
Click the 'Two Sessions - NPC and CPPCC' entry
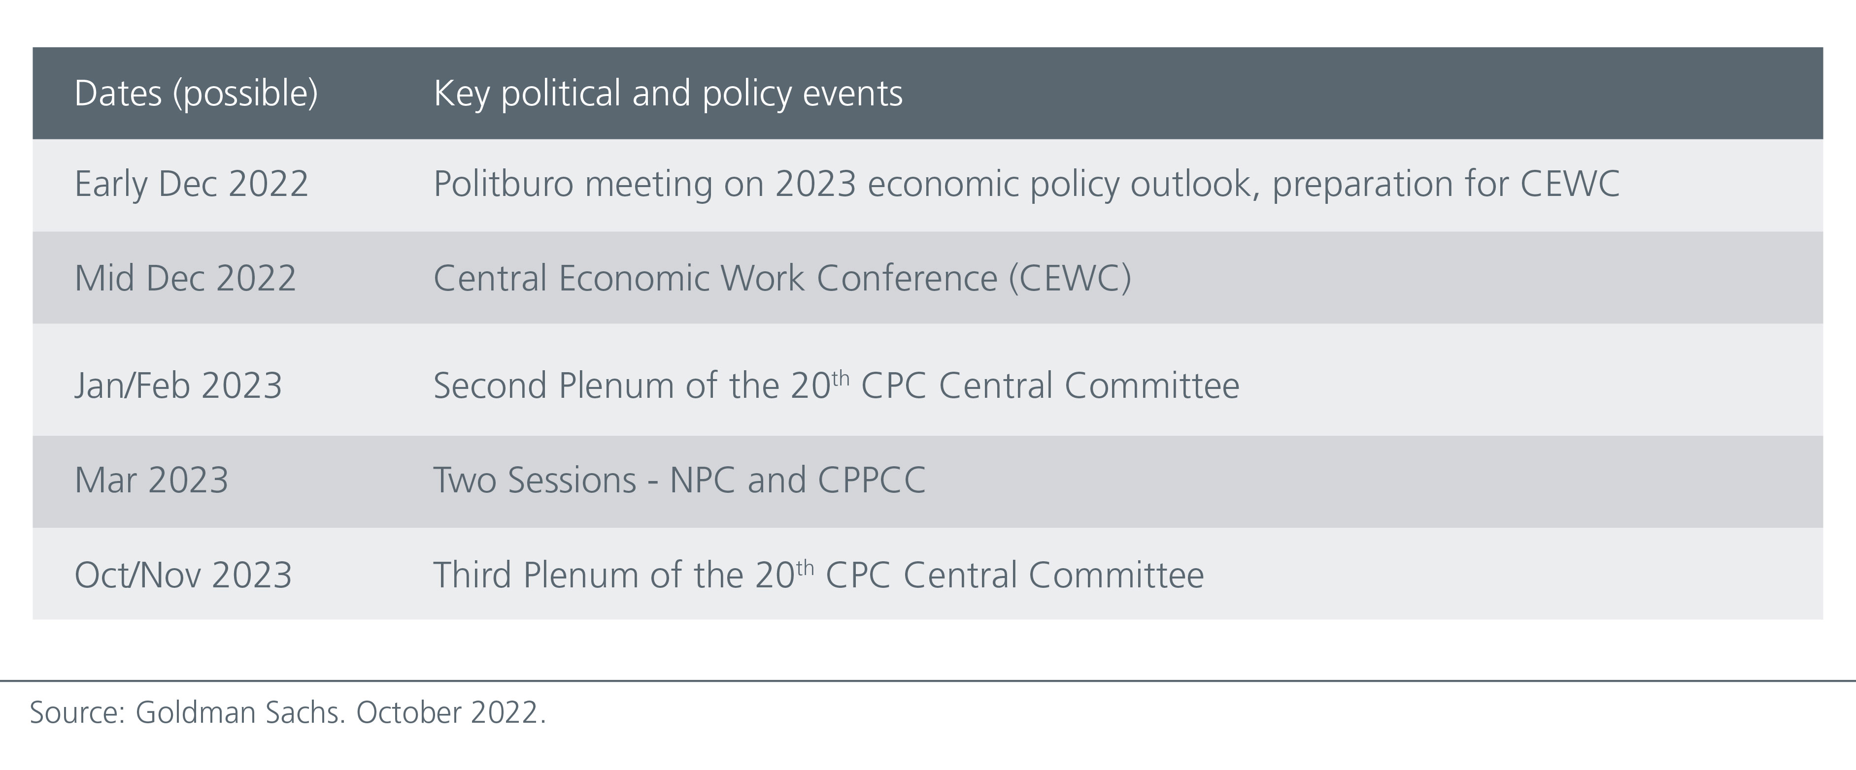coord(679,481)
